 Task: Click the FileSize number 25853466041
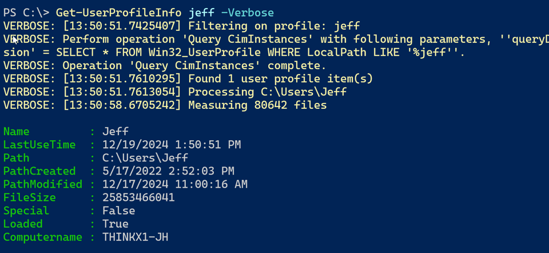coord(138,197)
